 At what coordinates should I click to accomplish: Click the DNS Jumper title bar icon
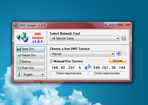16,25
